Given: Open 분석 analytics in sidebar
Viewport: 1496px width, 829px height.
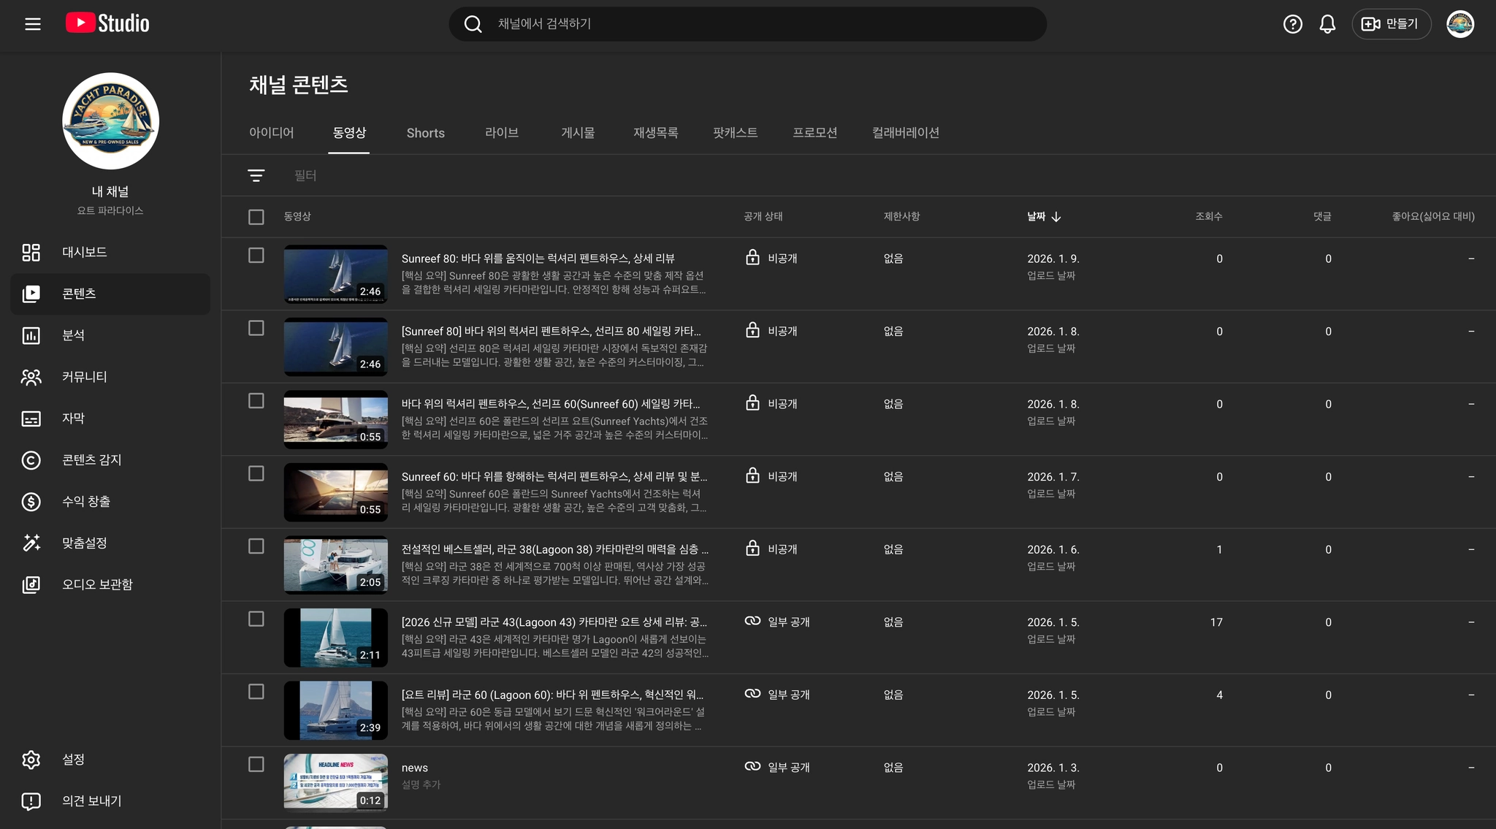Looking at the screenshot, I should pos(73,335).
